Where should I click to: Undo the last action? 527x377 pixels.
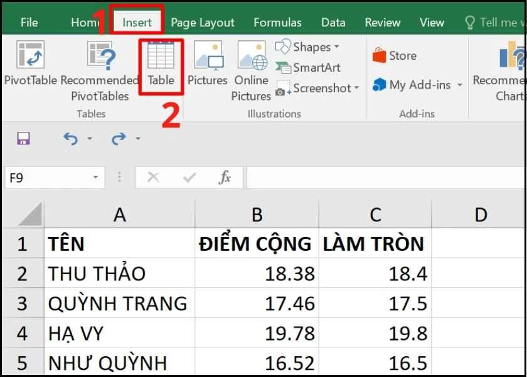(x=70, y=138)
